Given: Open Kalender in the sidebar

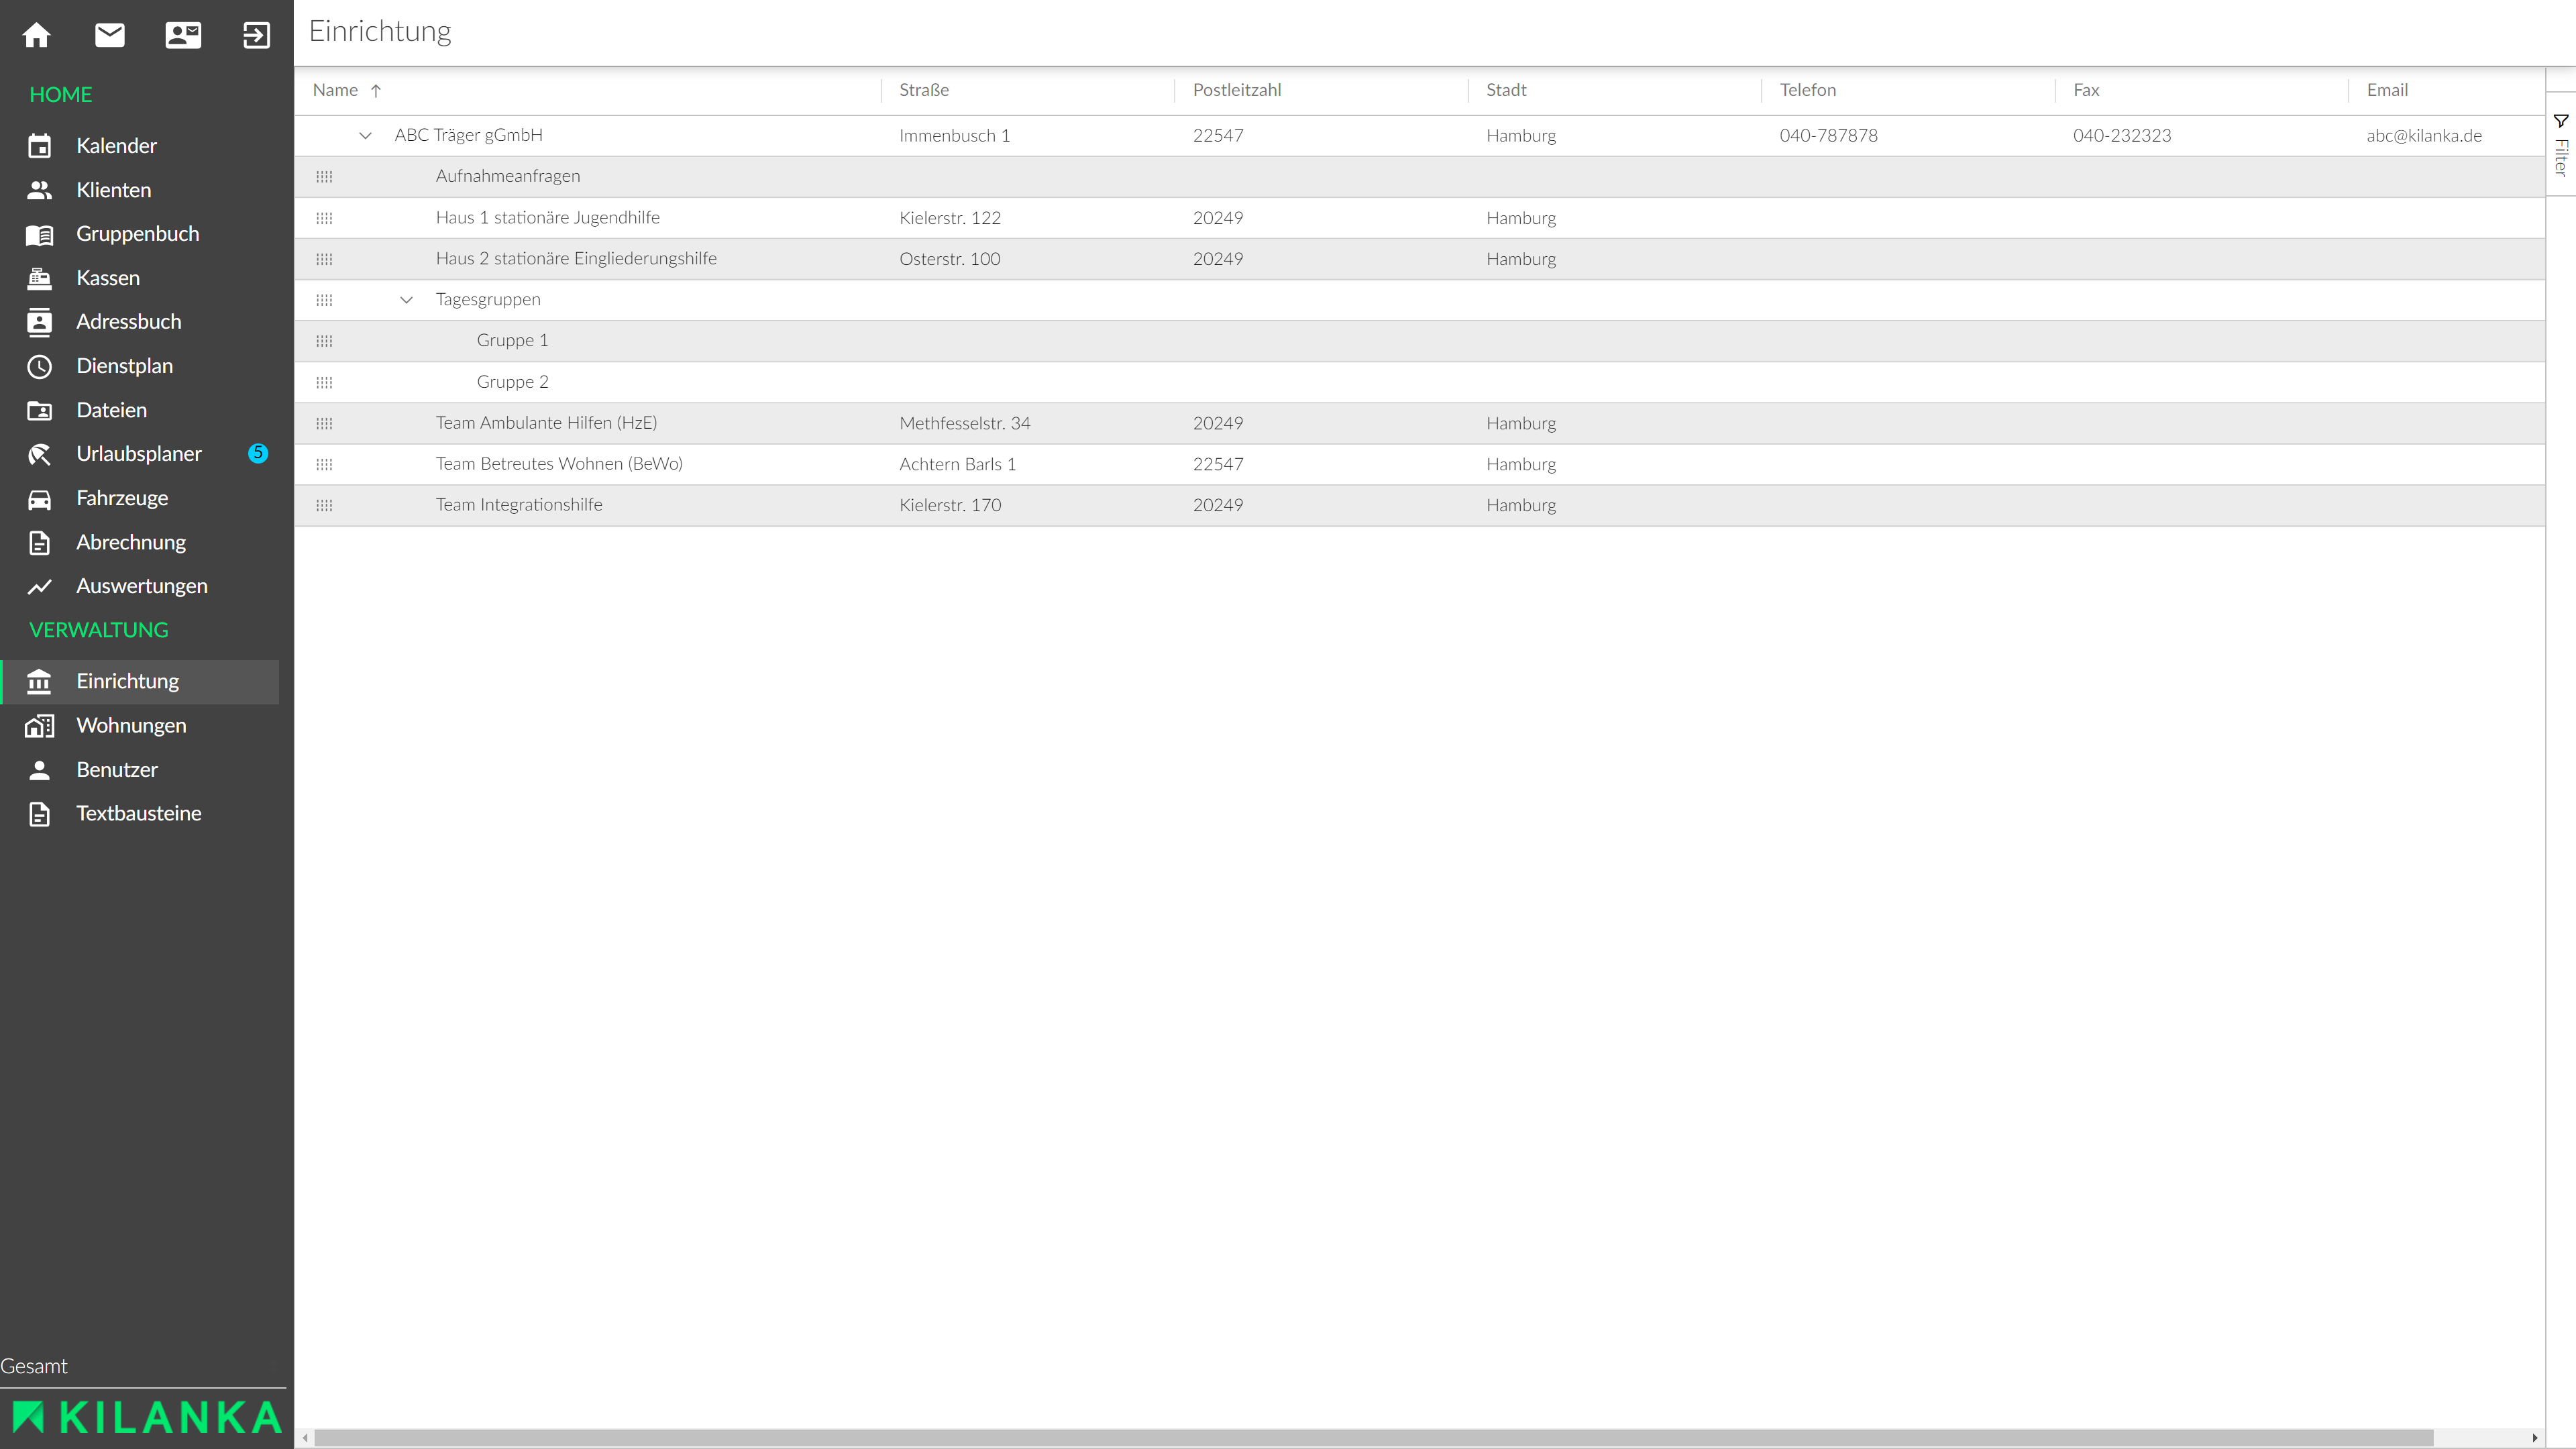Looking at the screenshot, I should (x=116, y=146).
